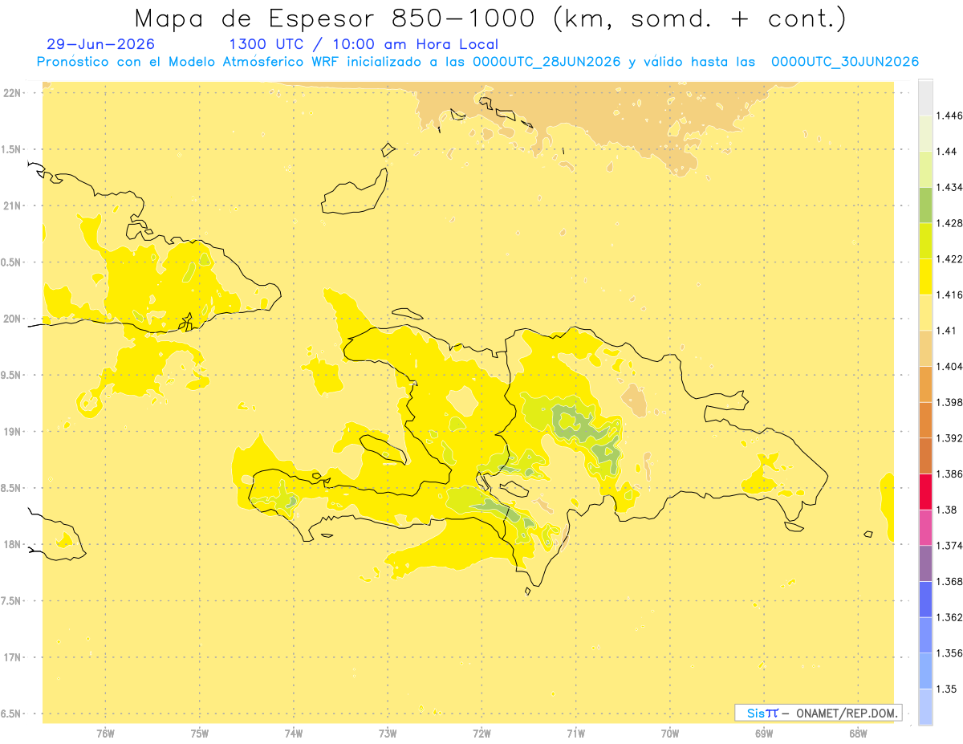Click the light gray swatch above 1.446
963x744 pixels.
[x=925, y=98]
